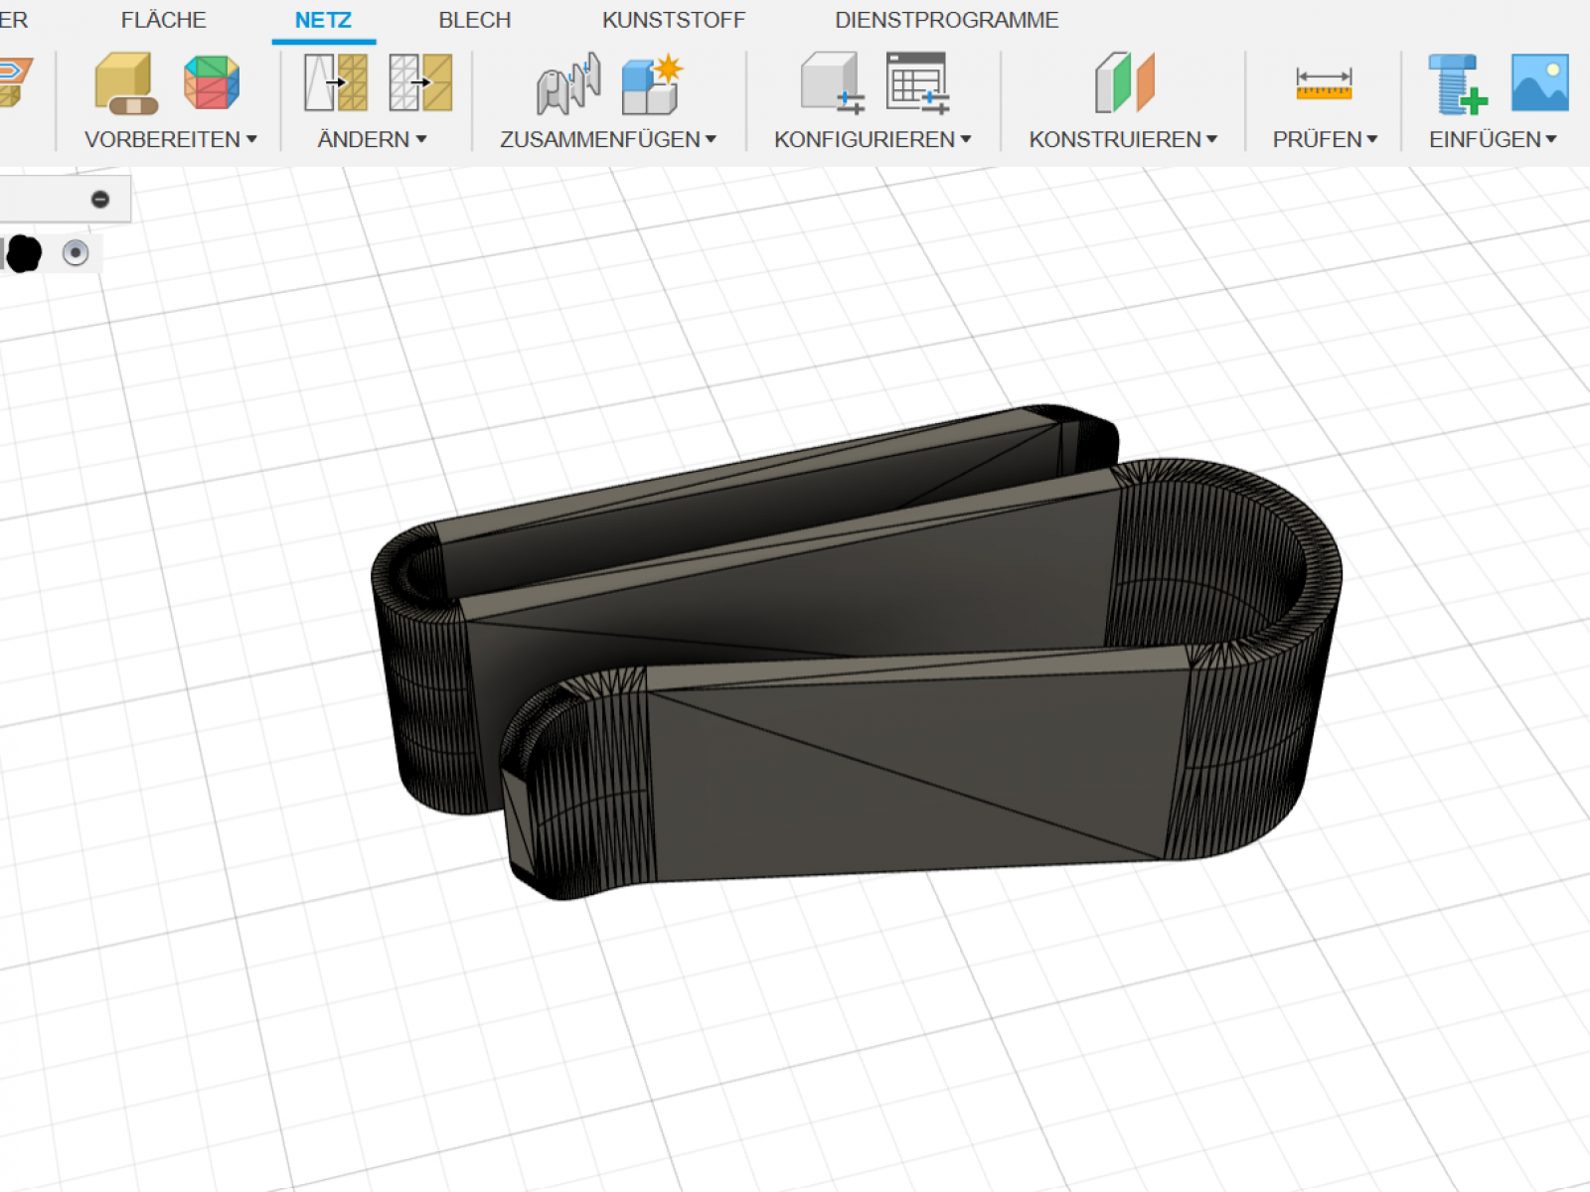Expand the EINFÜGEN dropdown
This screenshot has height=1192, width=1590.
(1493, 139)
